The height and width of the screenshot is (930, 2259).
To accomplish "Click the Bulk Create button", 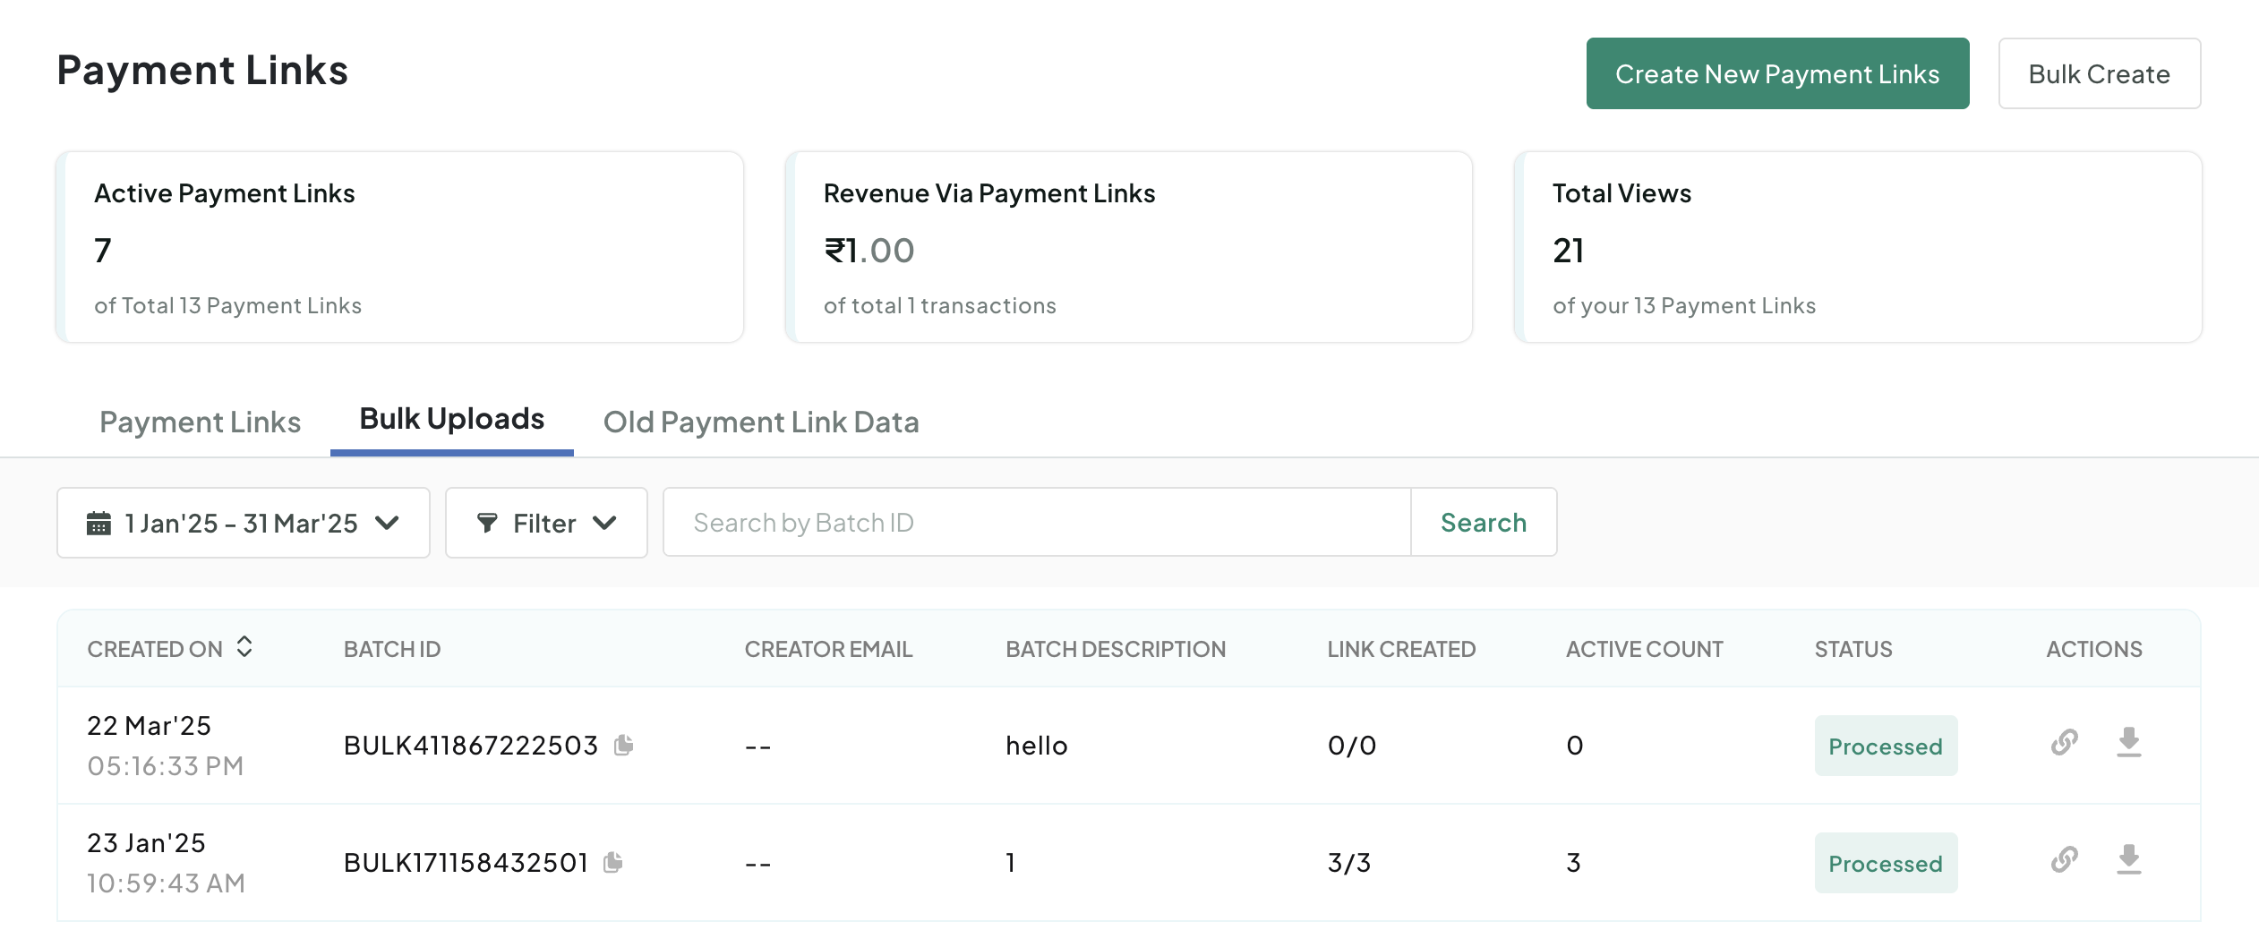I will click(x=2099, y=73).
